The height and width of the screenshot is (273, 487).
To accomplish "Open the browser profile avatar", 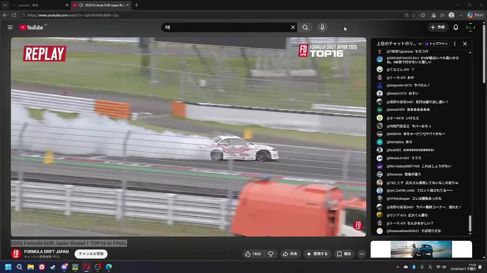I will point(452,15).
